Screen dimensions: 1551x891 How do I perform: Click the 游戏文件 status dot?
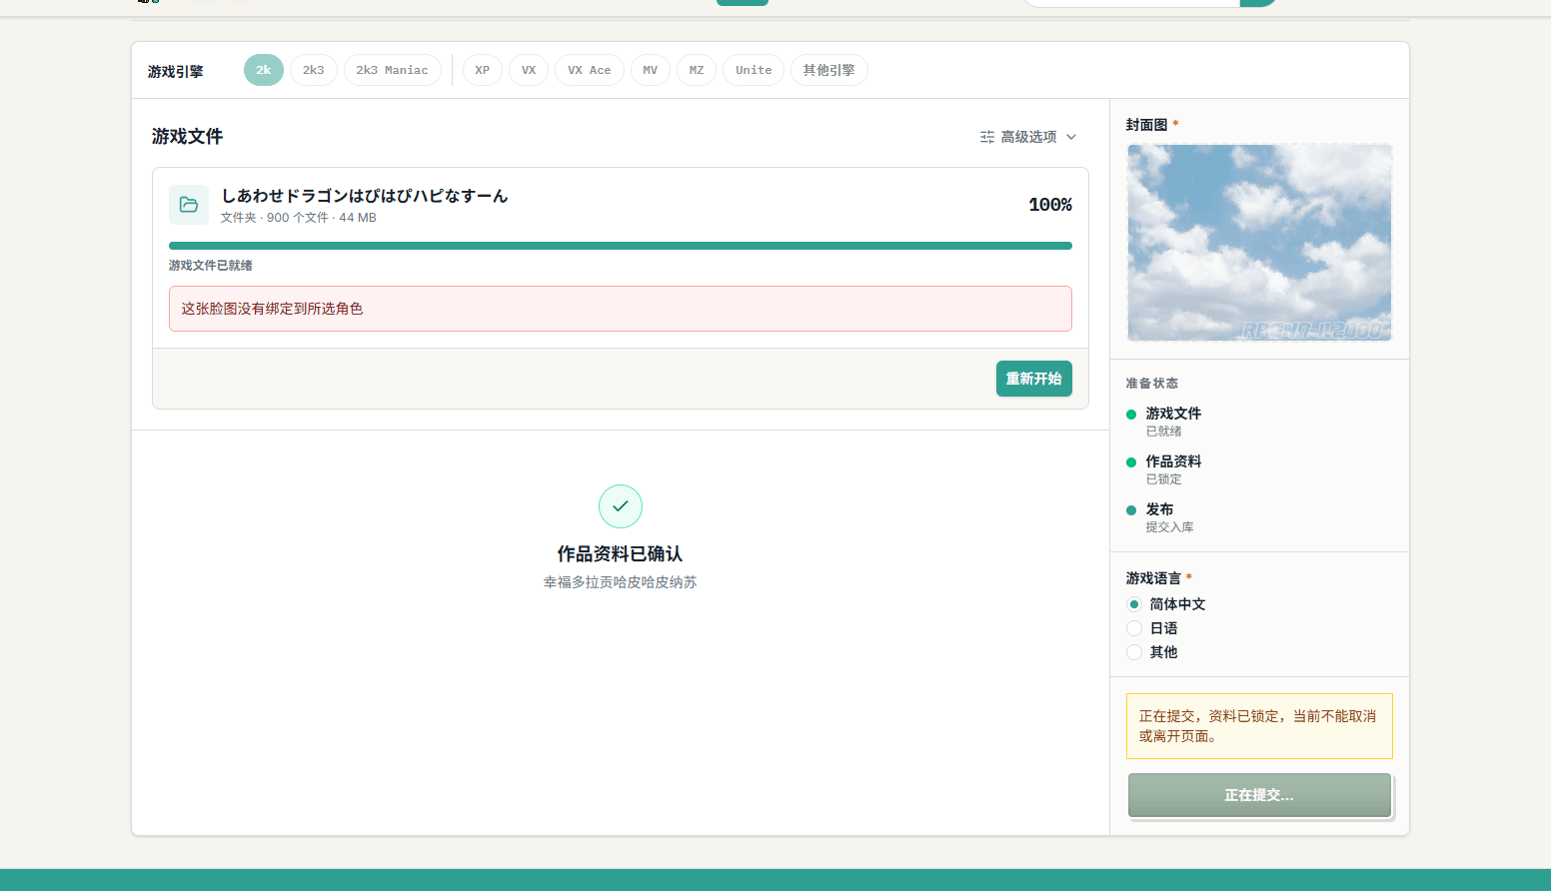(1131, 415)
